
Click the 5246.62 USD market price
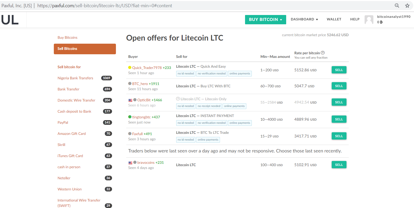pos(338,35)
